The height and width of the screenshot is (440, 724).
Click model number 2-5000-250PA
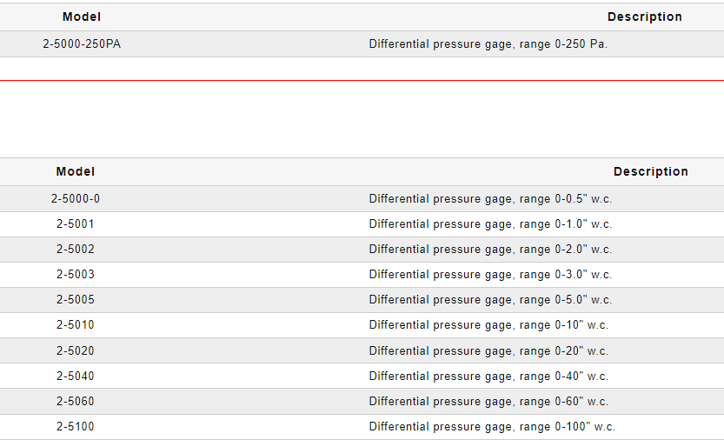point(82,43)
